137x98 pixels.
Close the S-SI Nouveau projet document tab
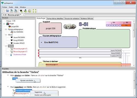click(23, 15)
